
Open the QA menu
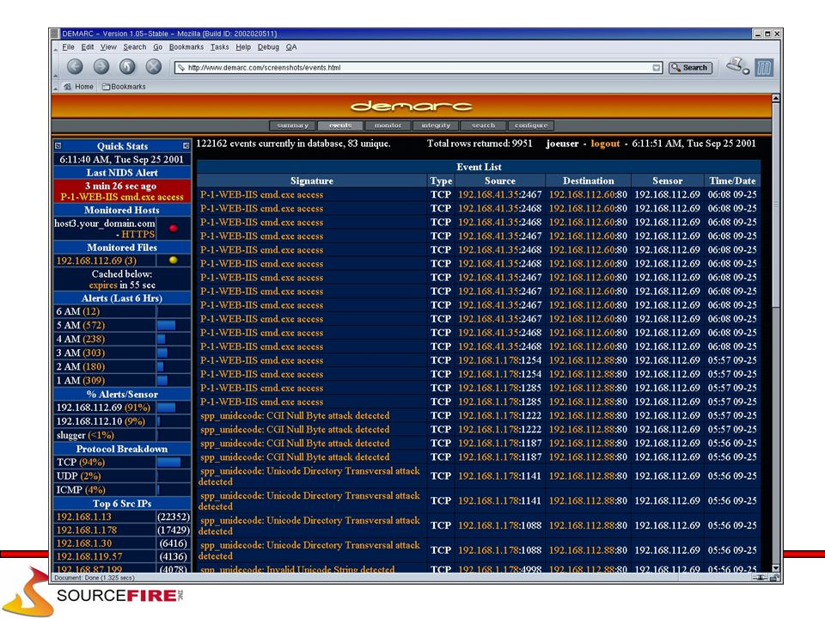291,46
